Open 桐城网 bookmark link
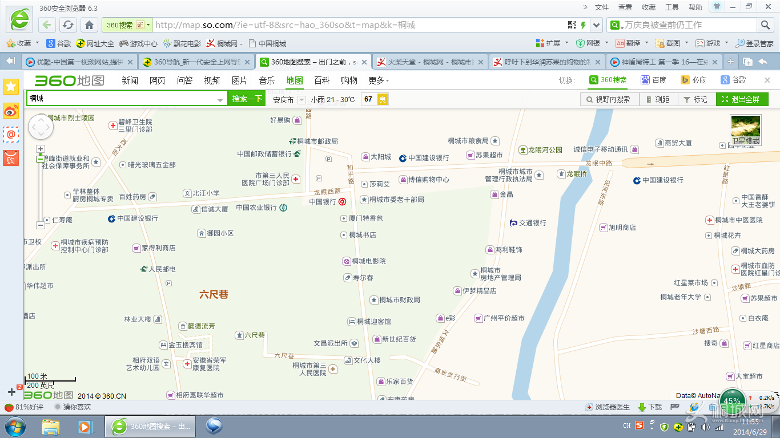Viewport: 780px width, 438px height. pyautogui.click(x=225, y=43)
